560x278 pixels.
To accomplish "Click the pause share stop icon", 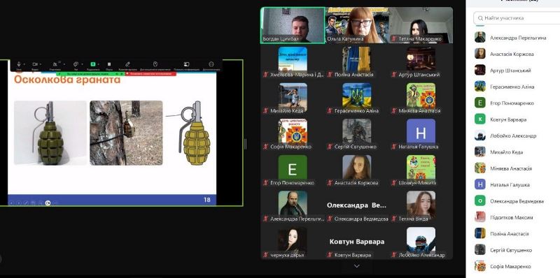I will [x=110, y=65].
